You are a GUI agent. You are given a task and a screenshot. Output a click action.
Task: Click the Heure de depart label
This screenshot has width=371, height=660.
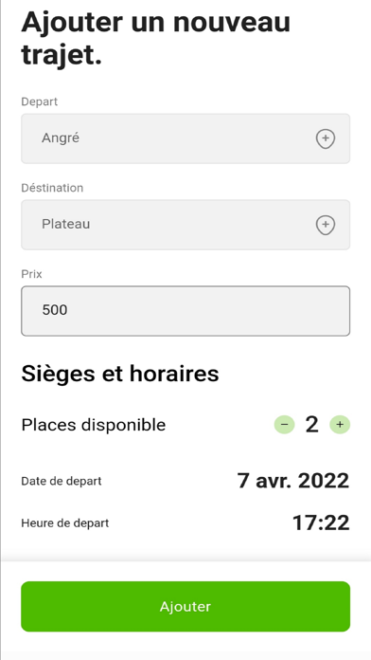tap(65, 523)
